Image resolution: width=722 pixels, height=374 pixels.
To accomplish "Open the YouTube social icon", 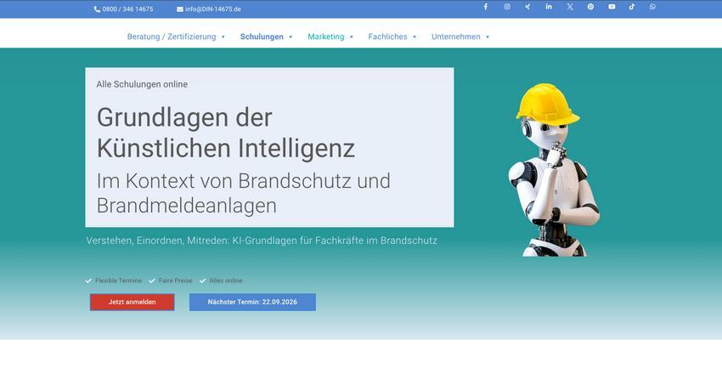I will coord(612,7).
